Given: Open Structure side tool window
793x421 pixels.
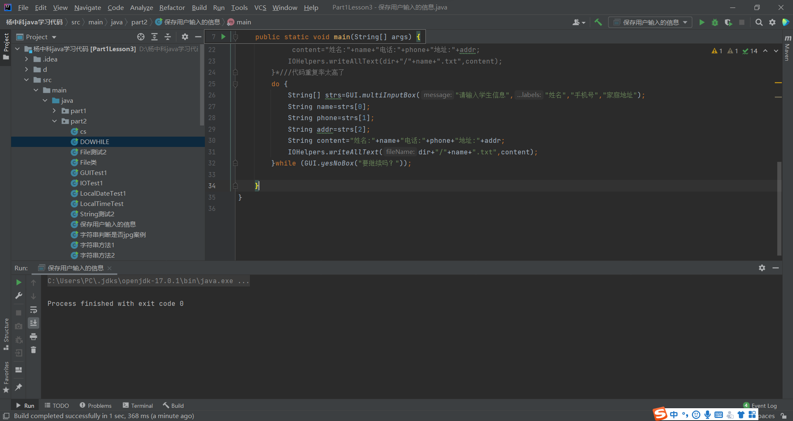Looking at the screenshot, I should click(x=6, y=333).
